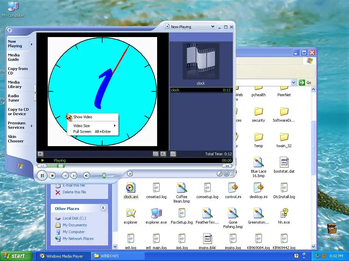Open Video Size submenu
Viewport: 349px width, 261px height.
pyautogui.click(x=92, y=126)
